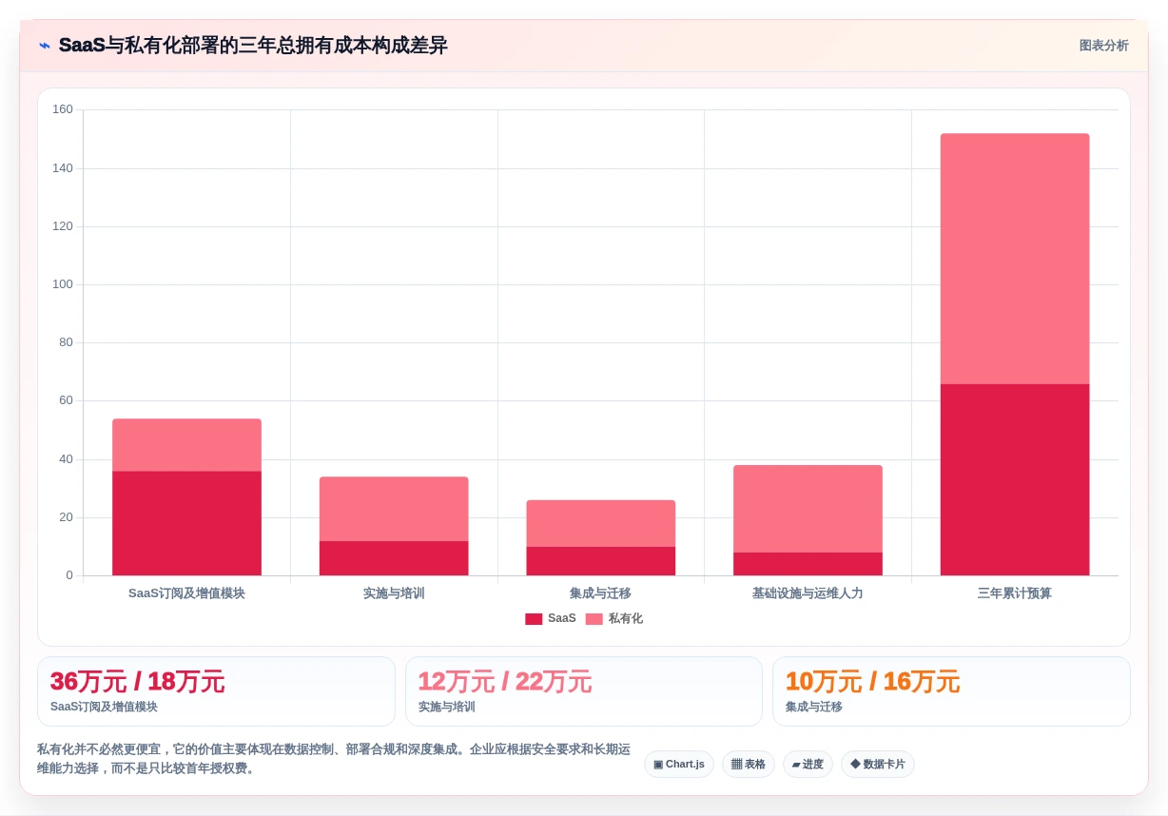The height and width of the screenshot is (816, 1168).
Task: Click the x-axis label 集成与迁移
Action: point(601,593)
